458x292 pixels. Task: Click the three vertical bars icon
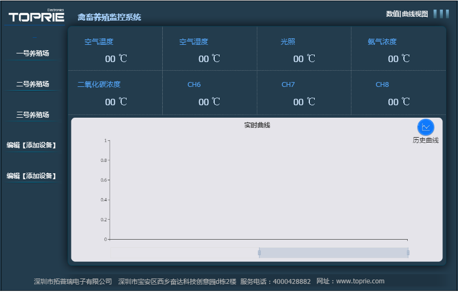click(x=441, y=14)
